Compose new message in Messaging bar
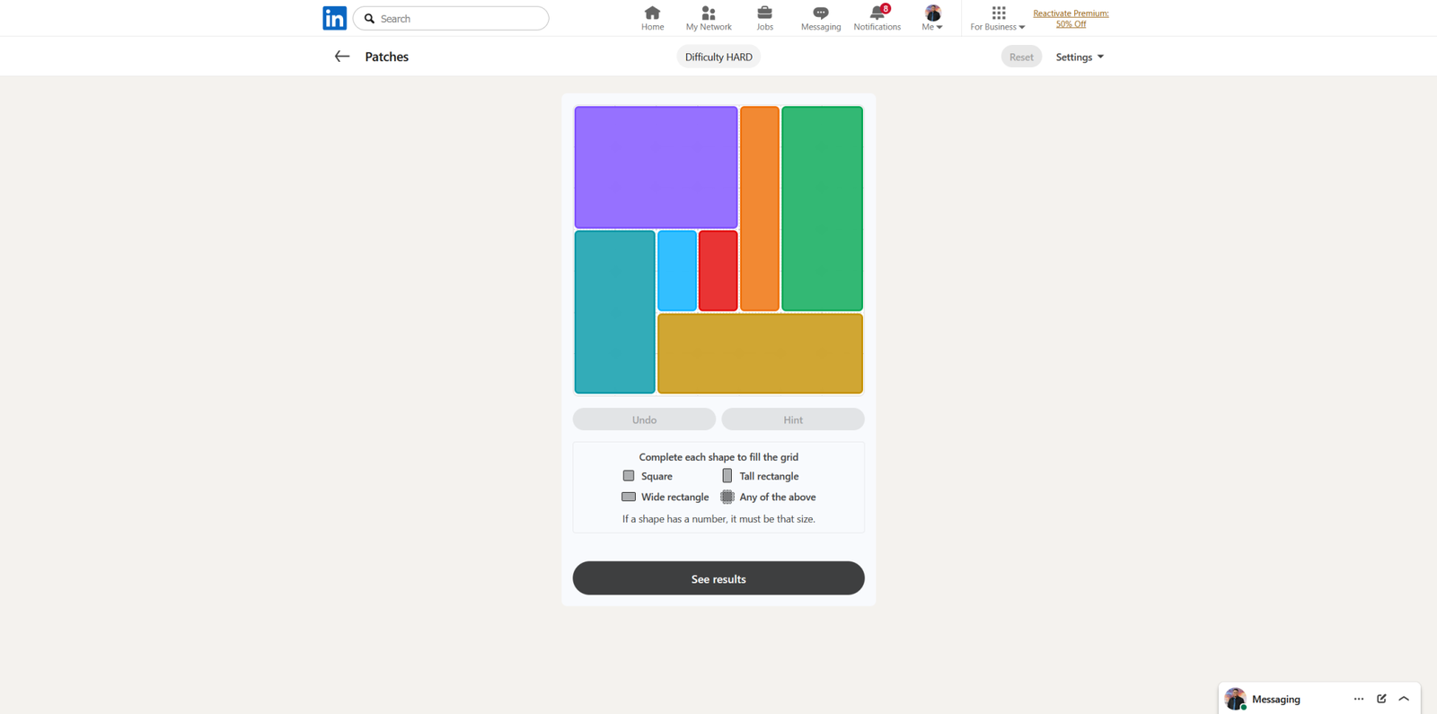 click(x=1381, y=699)
